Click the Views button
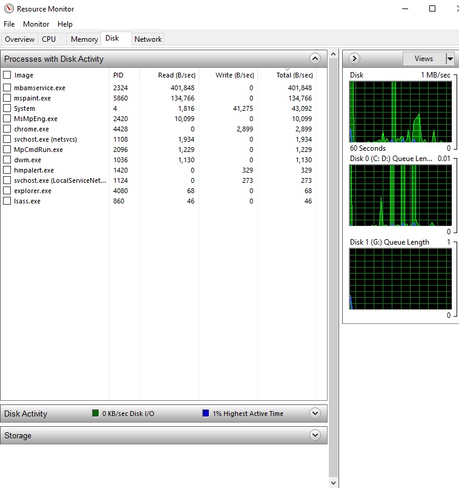Viewport: 459px width, 488px height. [424, 59]
